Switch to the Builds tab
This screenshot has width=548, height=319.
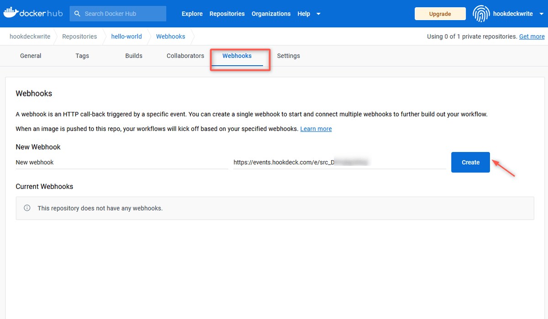[x=133, y=56]
